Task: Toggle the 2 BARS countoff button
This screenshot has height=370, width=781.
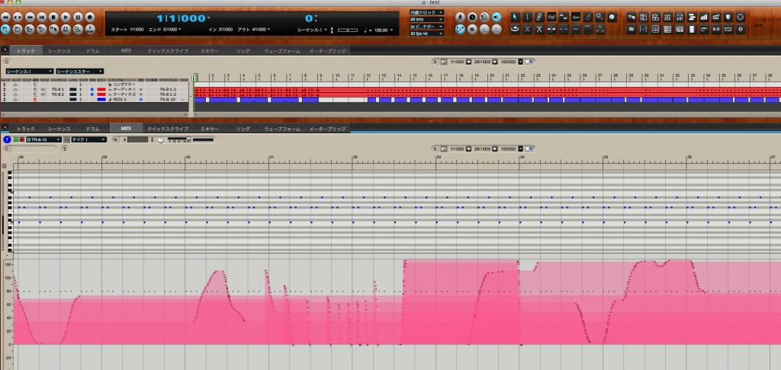Action: [90, 30]
